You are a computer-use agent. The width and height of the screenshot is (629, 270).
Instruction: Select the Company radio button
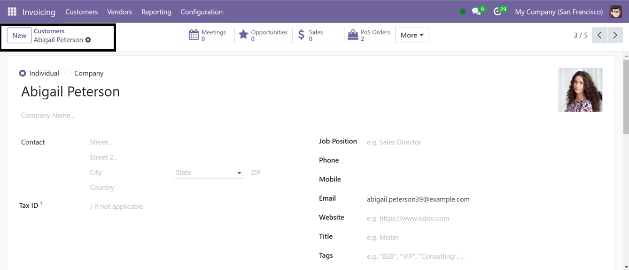click(68, 73)
